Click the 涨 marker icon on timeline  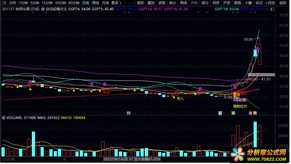pyautogui.click(x=250, y=113)
